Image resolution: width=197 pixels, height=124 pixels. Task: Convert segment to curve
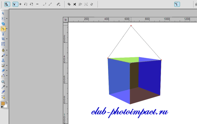pyautogui.click(x=44, y=4)
